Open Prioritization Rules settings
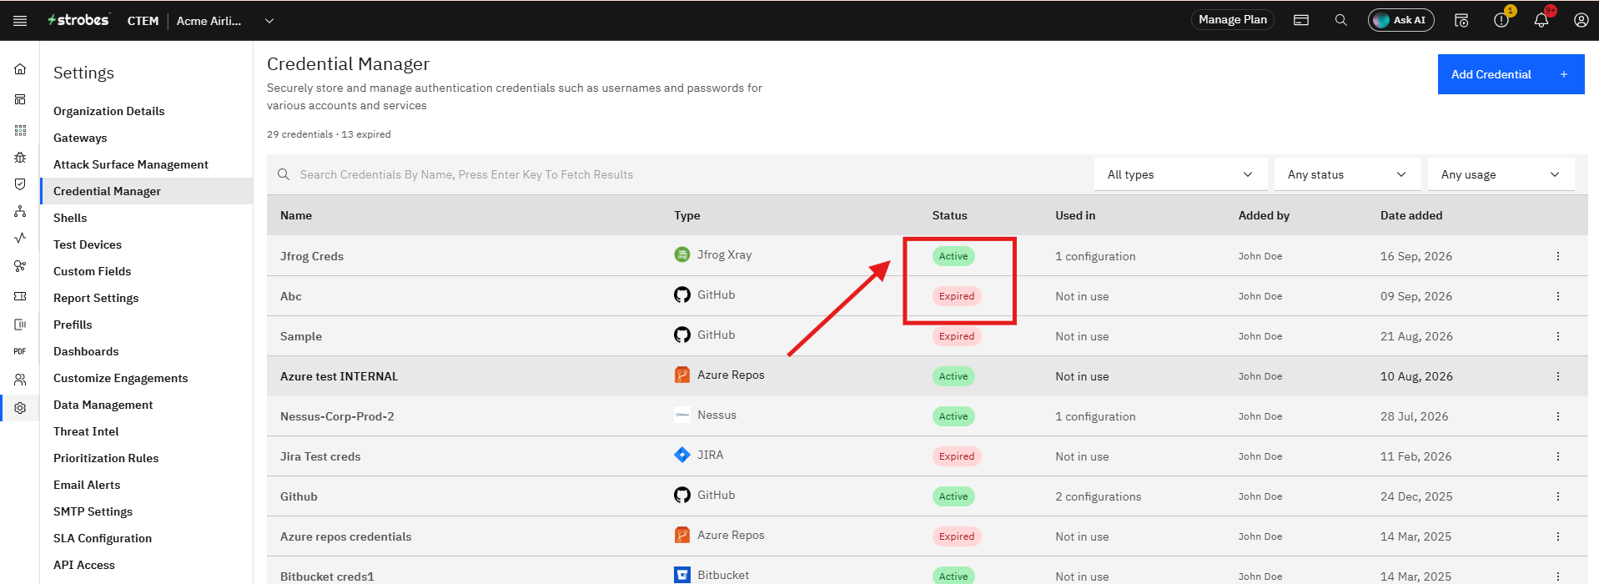 (106, 458)
